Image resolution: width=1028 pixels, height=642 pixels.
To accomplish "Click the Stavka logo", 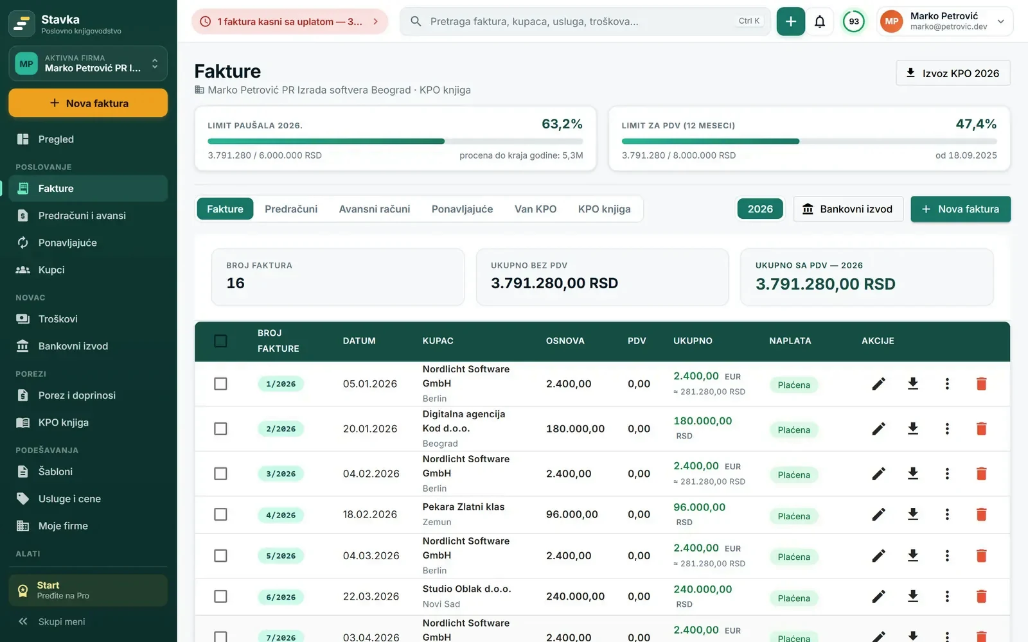I will pyautogui.click(x=22, y=24).
